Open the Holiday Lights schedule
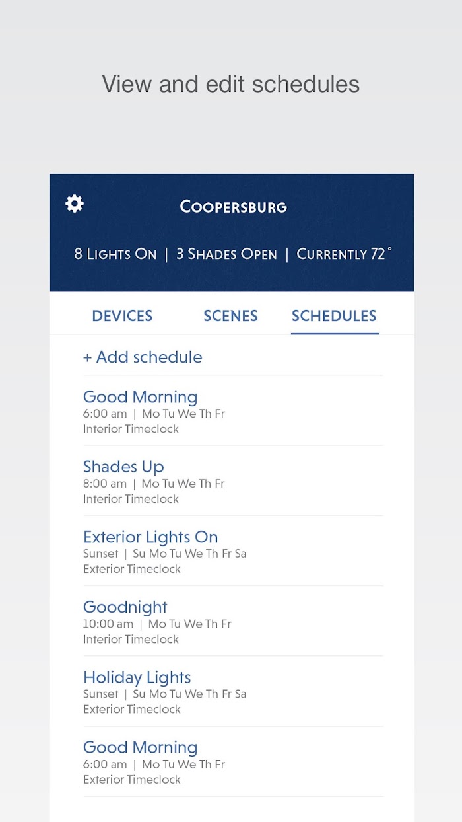Image resolution: width=462 pixels, height=822 pixels. tap(233, 691)
